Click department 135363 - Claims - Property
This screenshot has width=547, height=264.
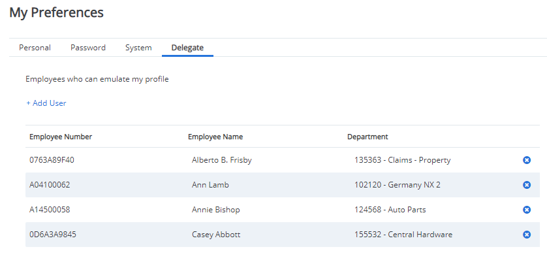point(403,160)
